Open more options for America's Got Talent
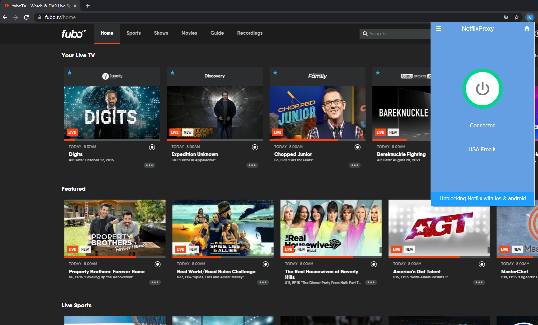This screenshot has width=538, height=325. click(x=479, y=282)
